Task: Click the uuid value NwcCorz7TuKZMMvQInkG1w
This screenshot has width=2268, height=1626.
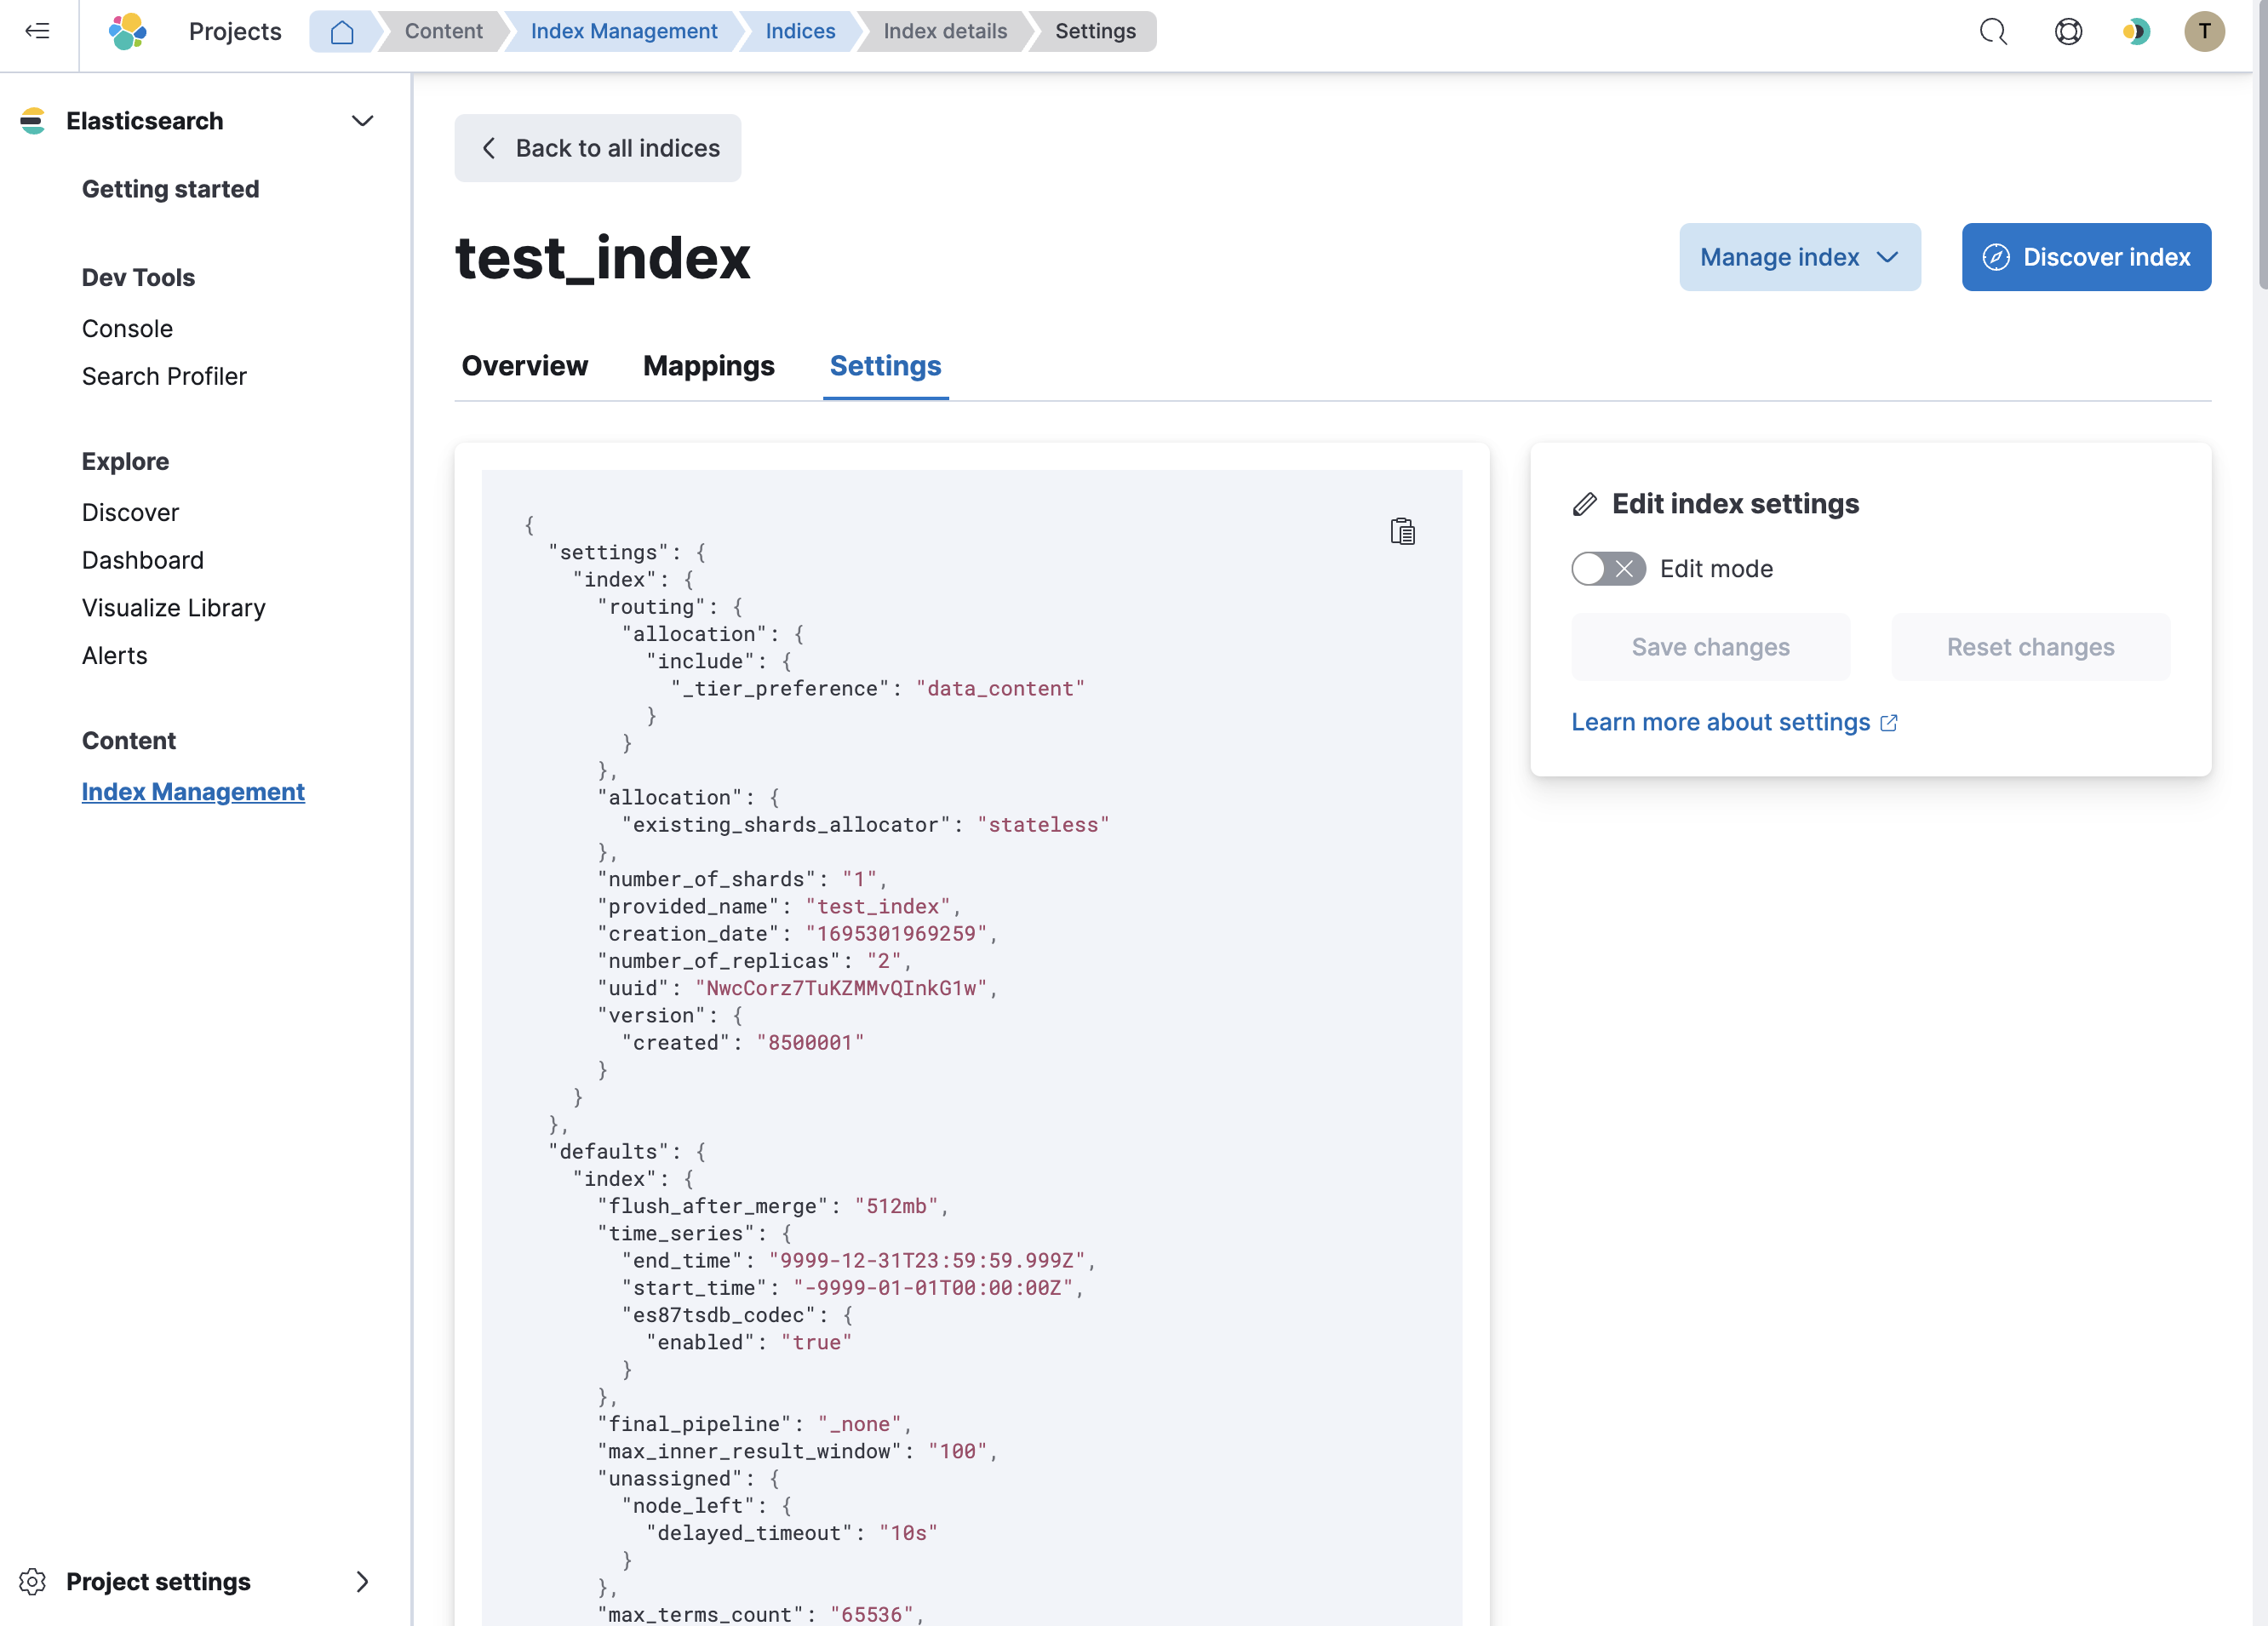Action: [841, 988]
